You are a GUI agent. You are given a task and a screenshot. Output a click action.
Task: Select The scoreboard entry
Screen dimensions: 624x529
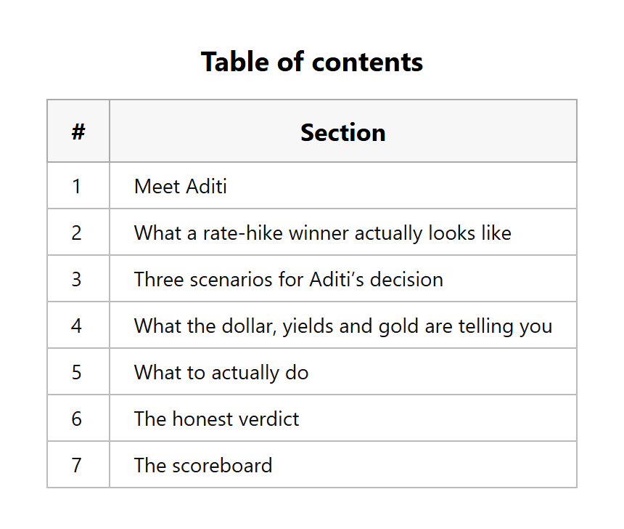coord(203,465)
